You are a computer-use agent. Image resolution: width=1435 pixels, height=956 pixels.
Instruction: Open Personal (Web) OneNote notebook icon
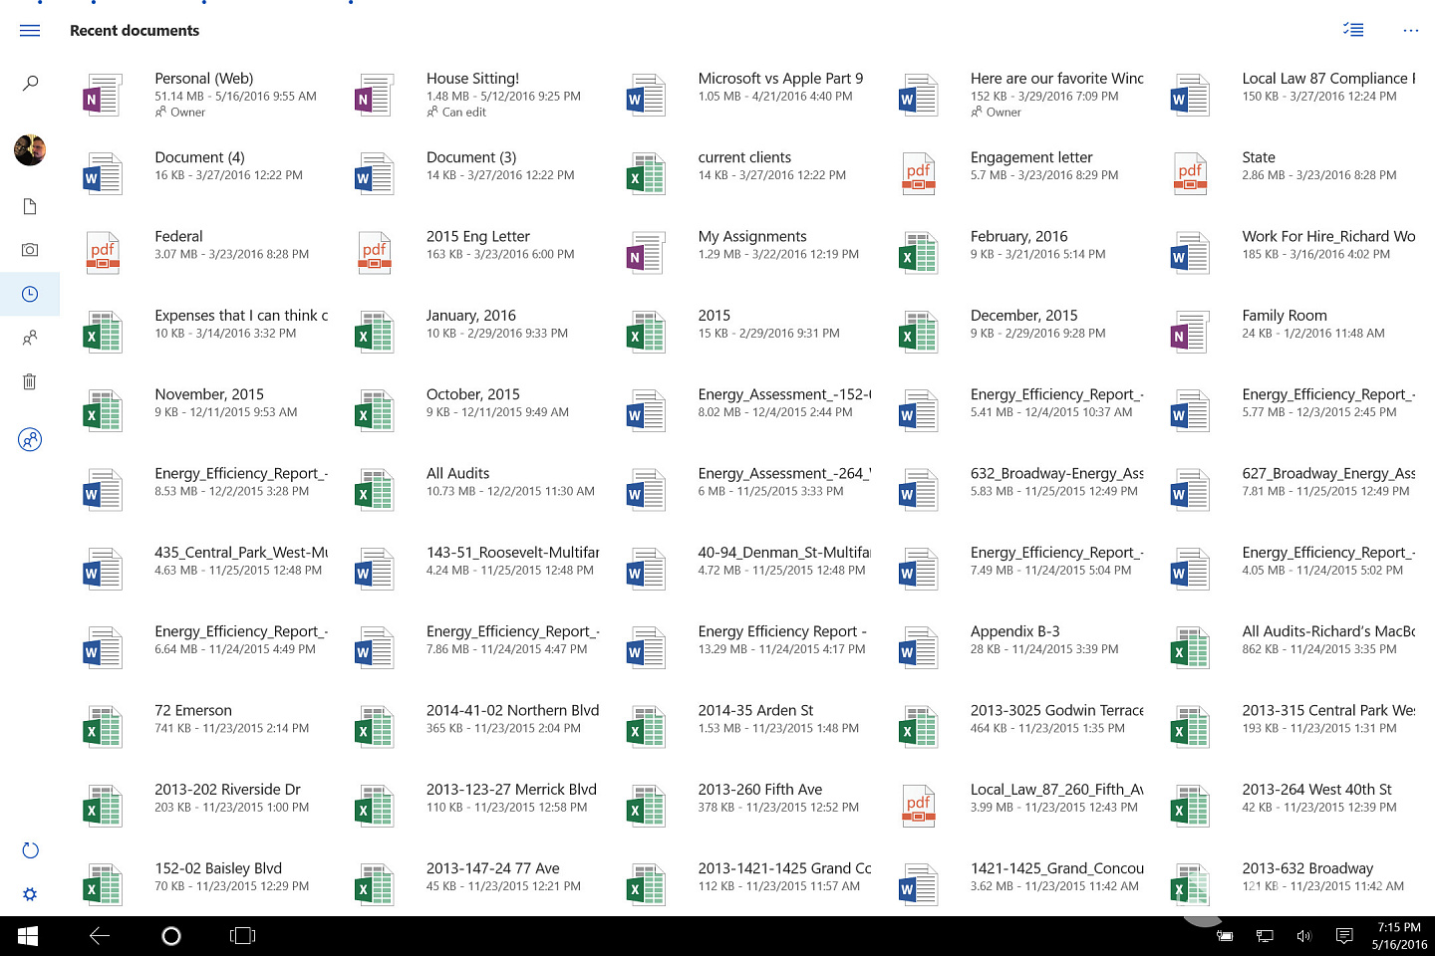[102, 96]
